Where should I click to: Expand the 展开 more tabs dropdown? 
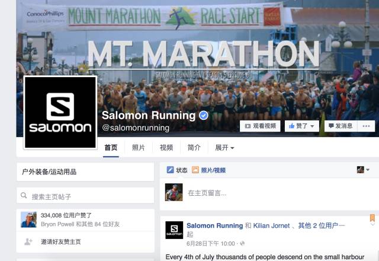pos(224,148)
